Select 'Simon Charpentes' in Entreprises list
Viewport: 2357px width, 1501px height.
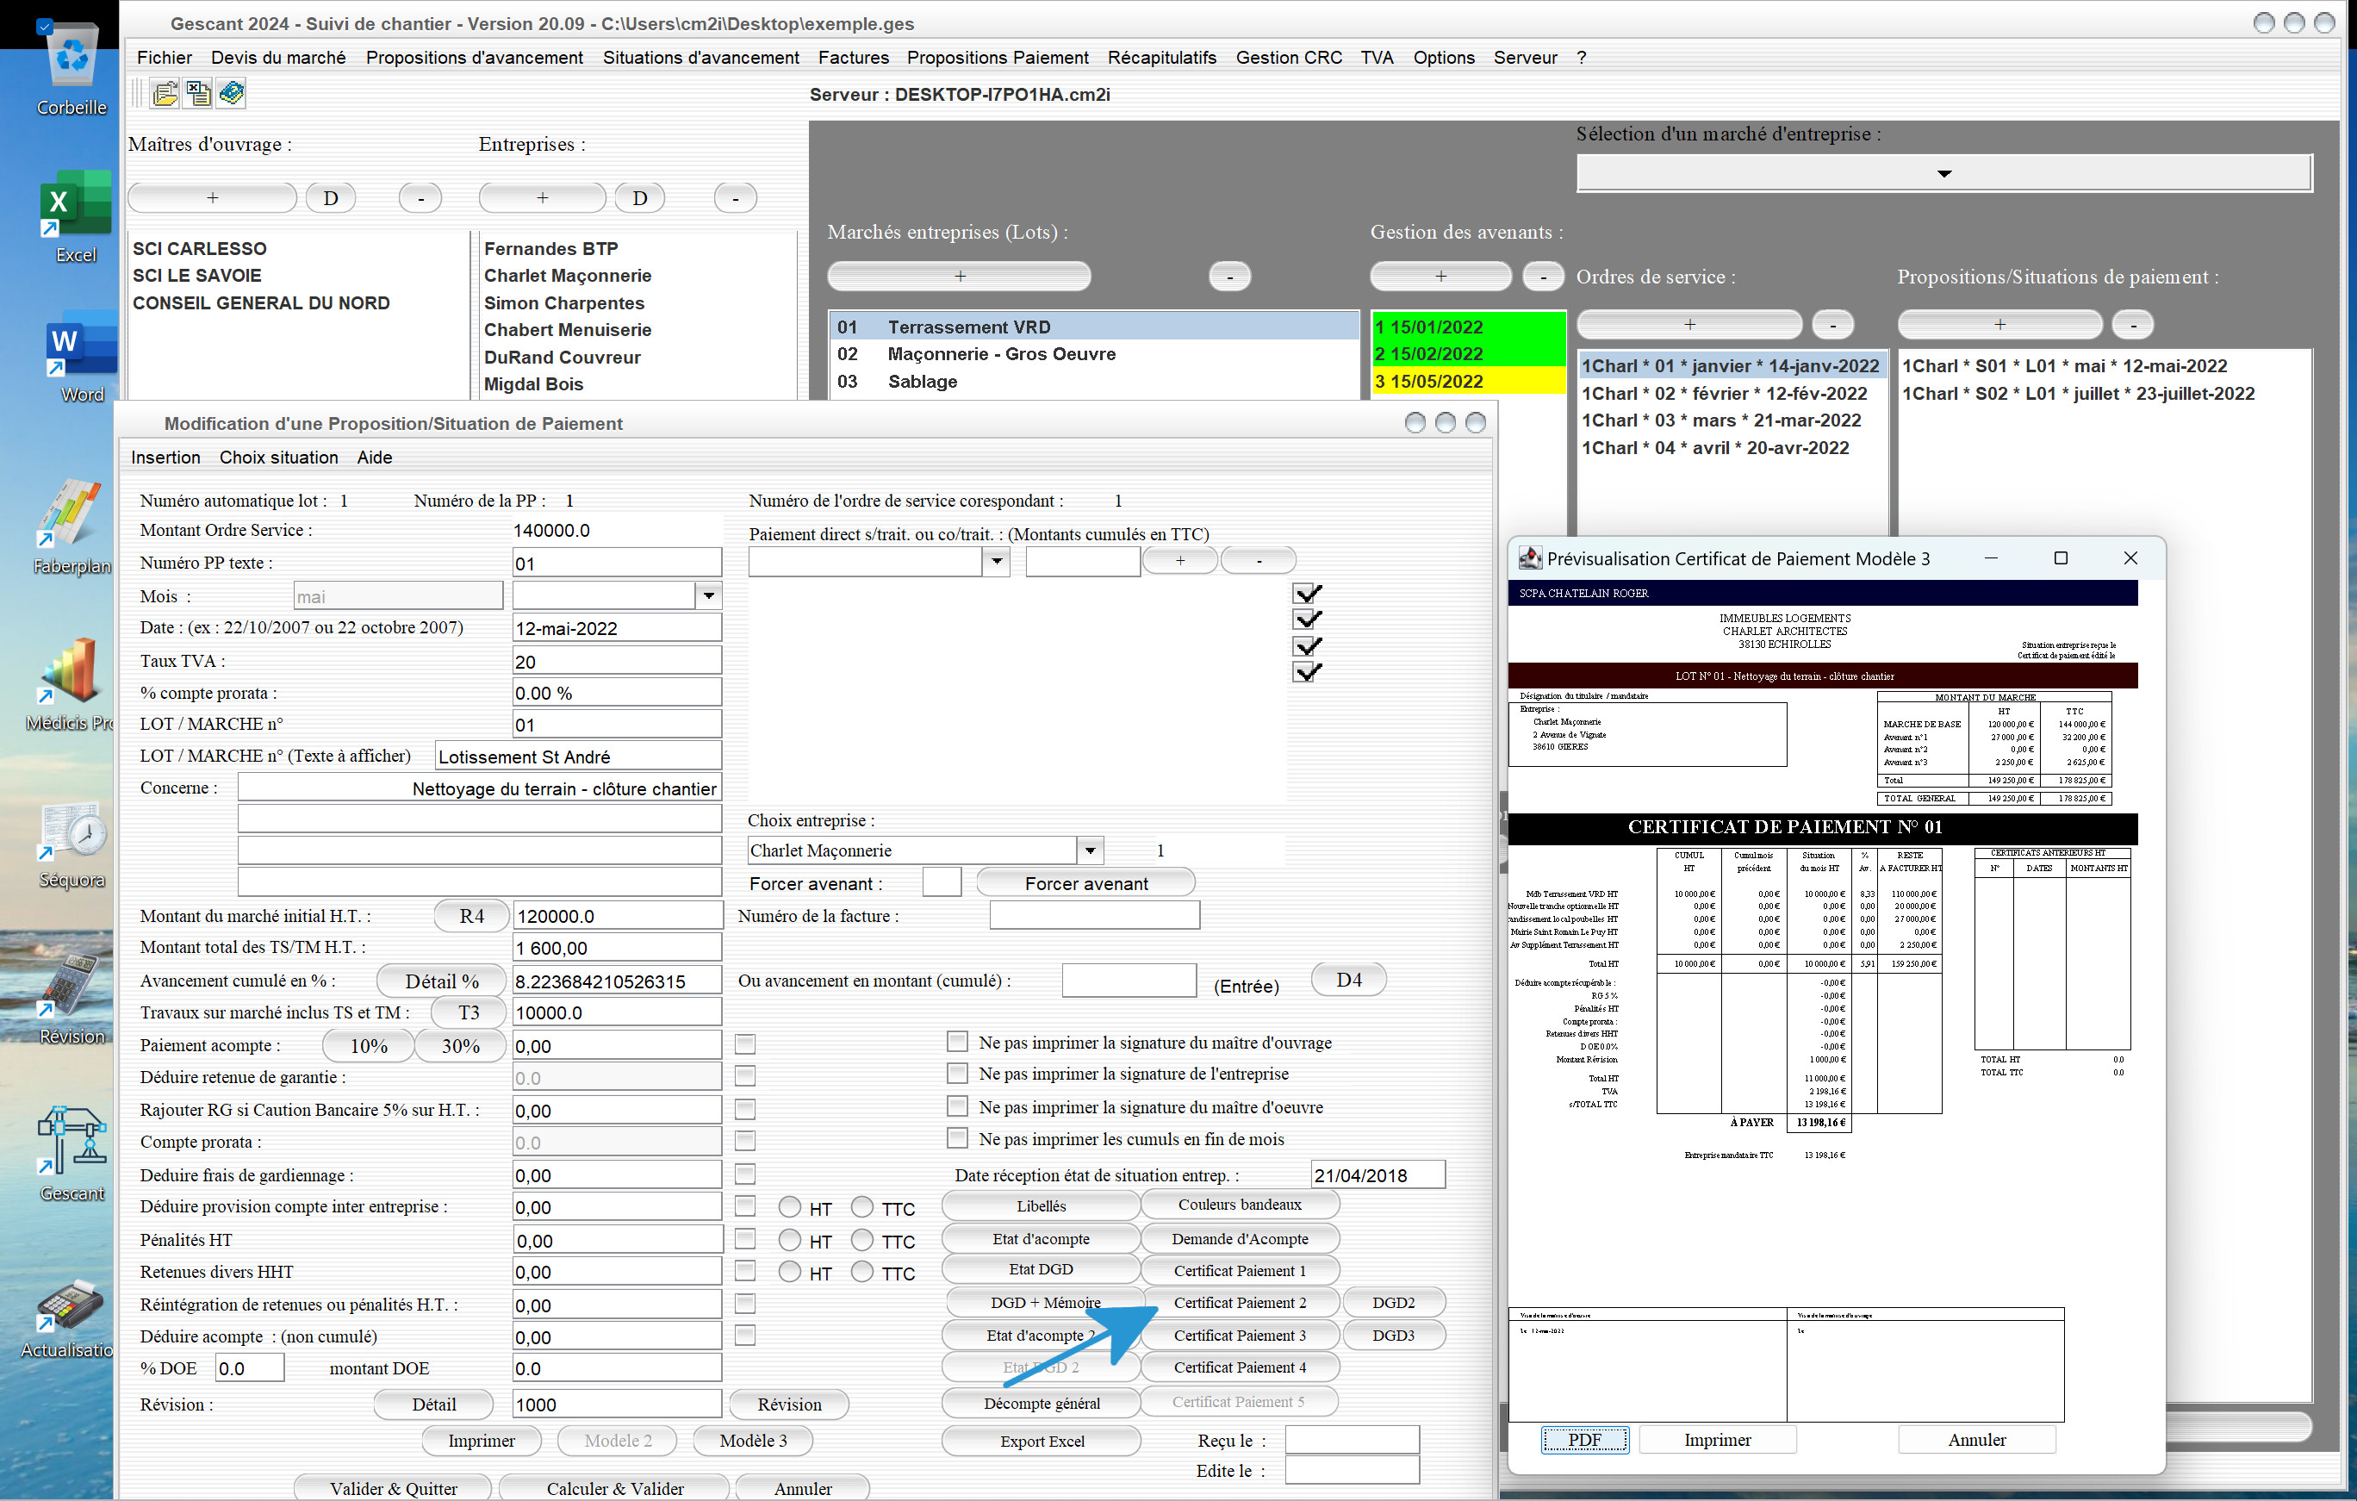tap(563, 302)
